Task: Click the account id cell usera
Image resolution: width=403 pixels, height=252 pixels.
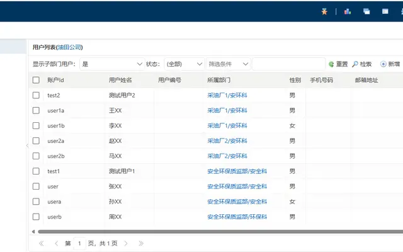Action: click(x=54, y=202)
